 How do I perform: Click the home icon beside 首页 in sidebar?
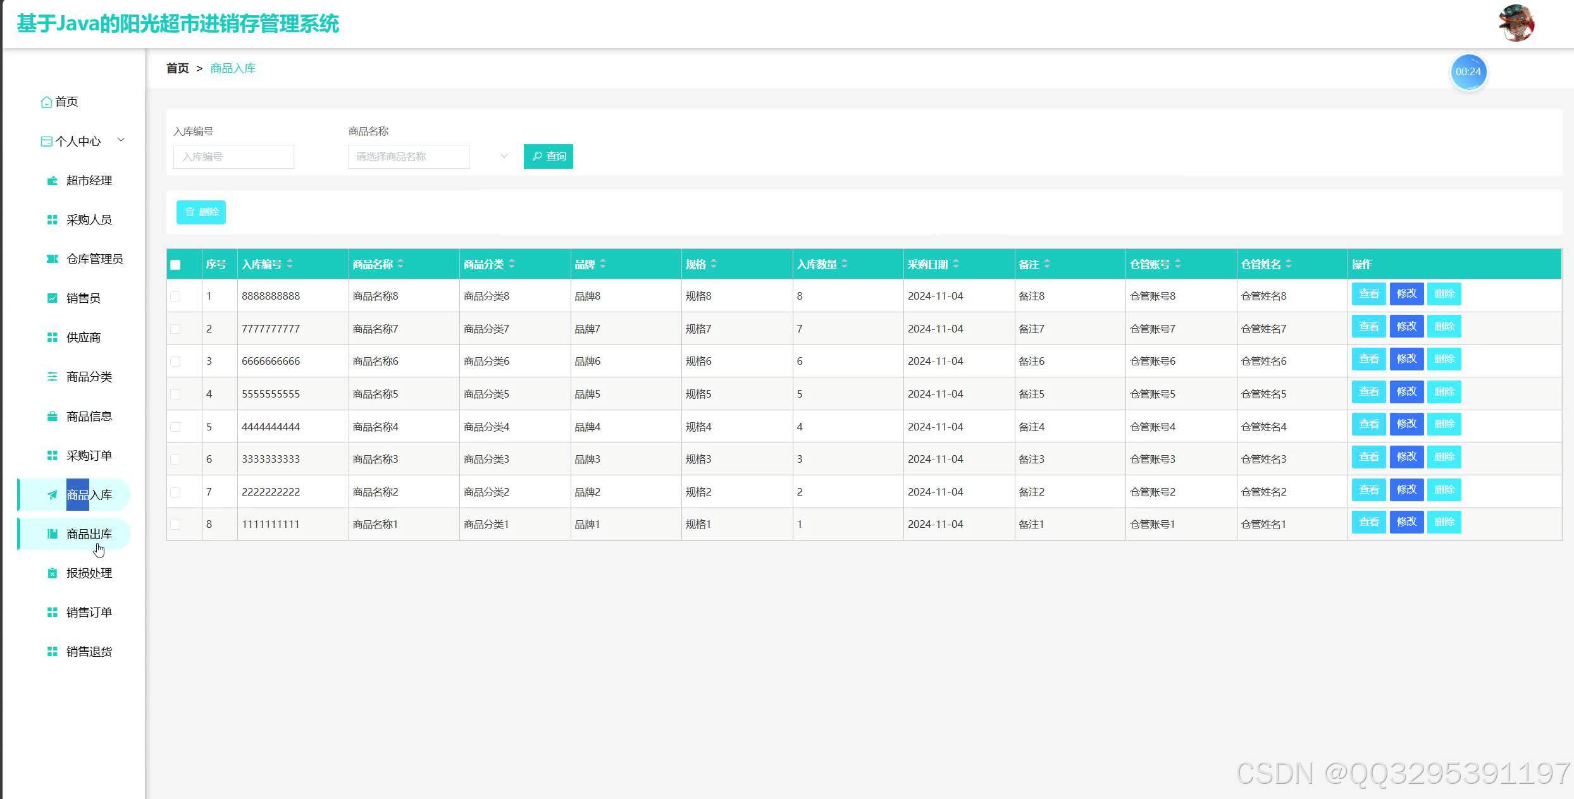(x=46, y=102)
